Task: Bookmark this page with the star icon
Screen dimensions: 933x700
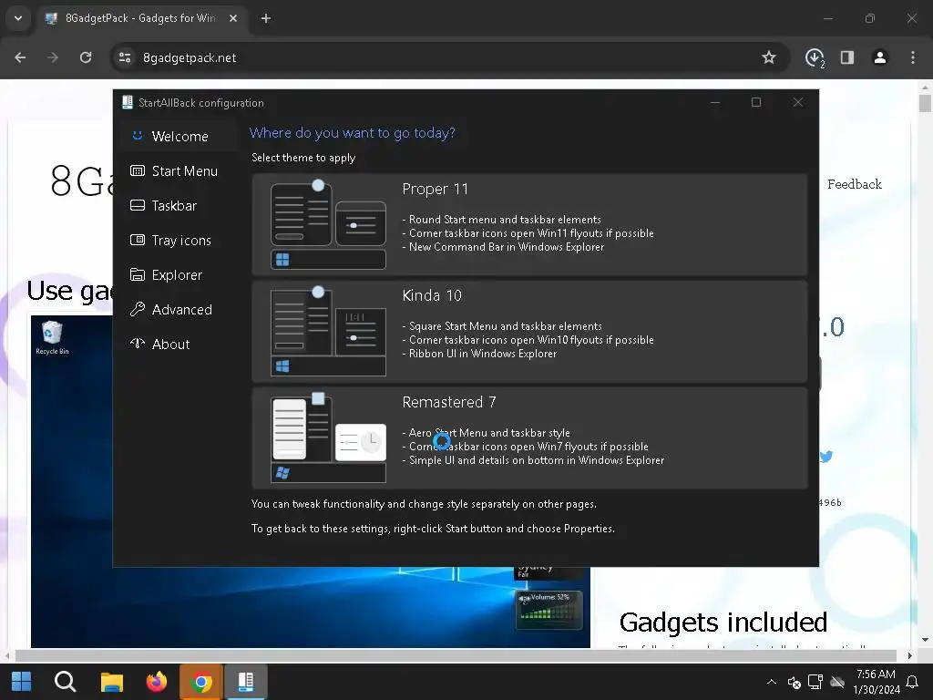Action: 769,57
